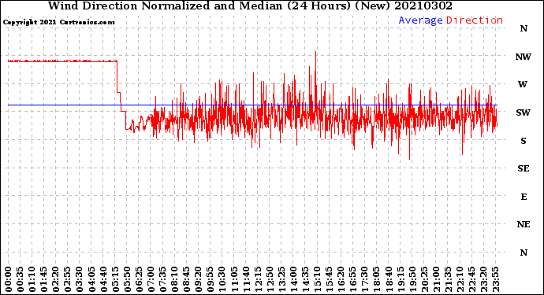The height and width of the screenshot is (295, 544).
Task: Click the 08:10 time label
Action: click(x=174, y=279)
